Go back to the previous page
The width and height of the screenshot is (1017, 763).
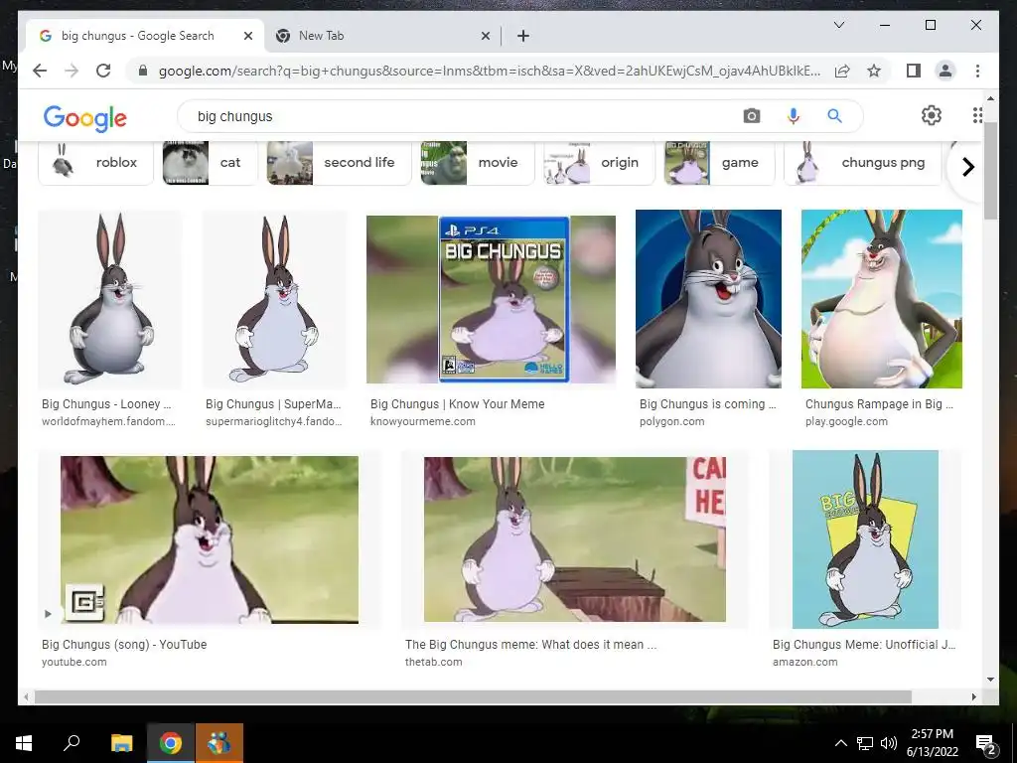(40, 71)
